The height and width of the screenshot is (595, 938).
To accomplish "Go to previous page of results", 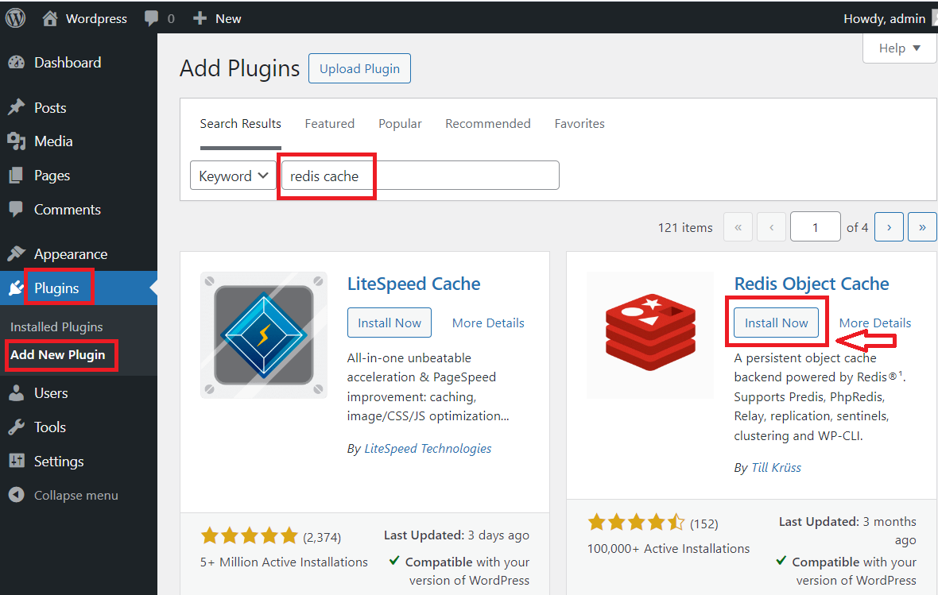I will pos(771,227).
